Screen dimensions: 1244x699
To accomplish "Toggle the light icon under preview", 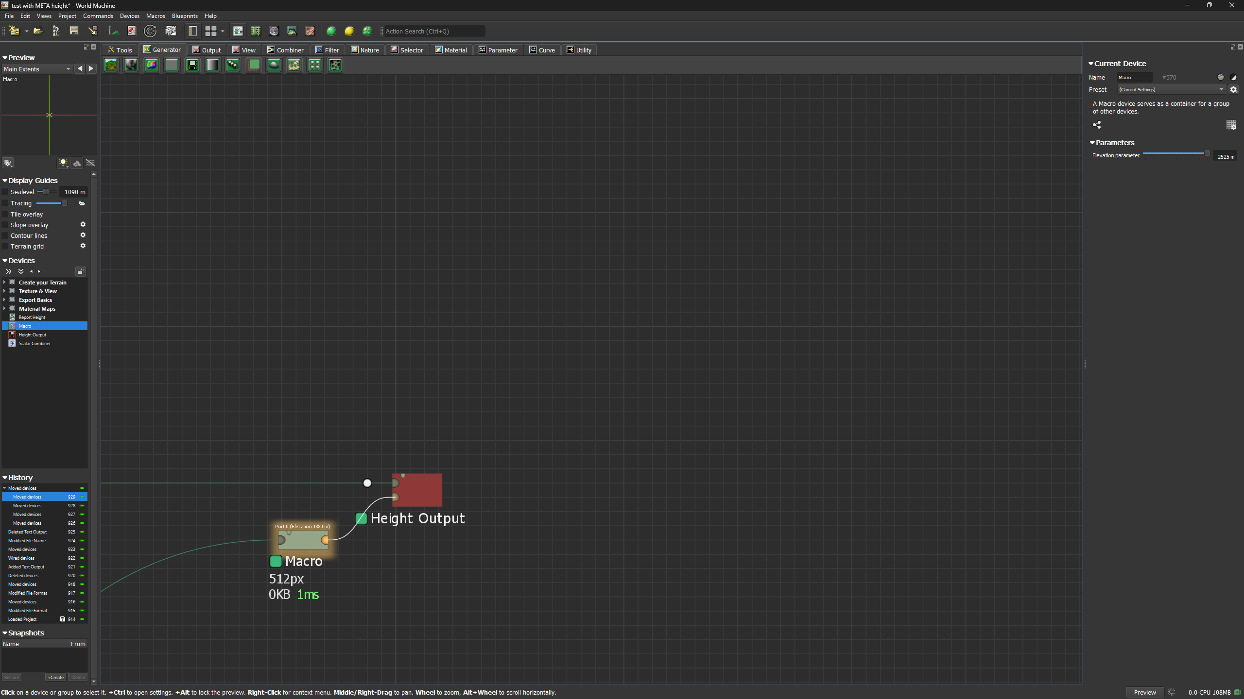I will 63,163.
